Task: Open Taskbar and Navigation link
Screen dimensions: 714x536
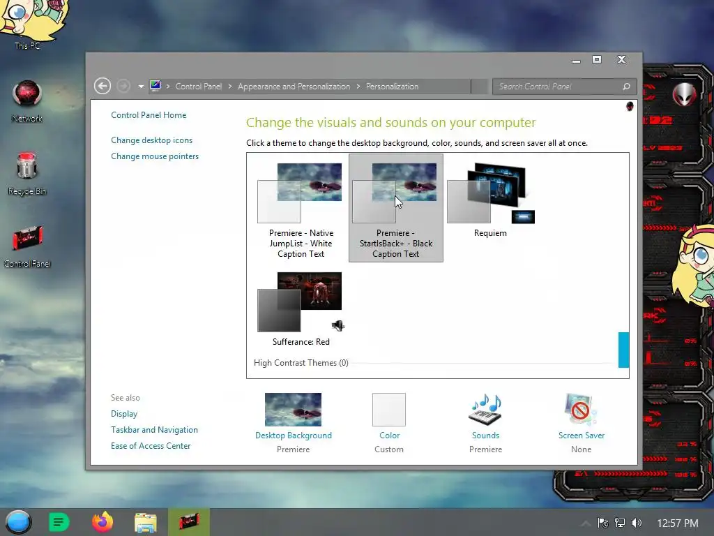Action: (154, 429)
